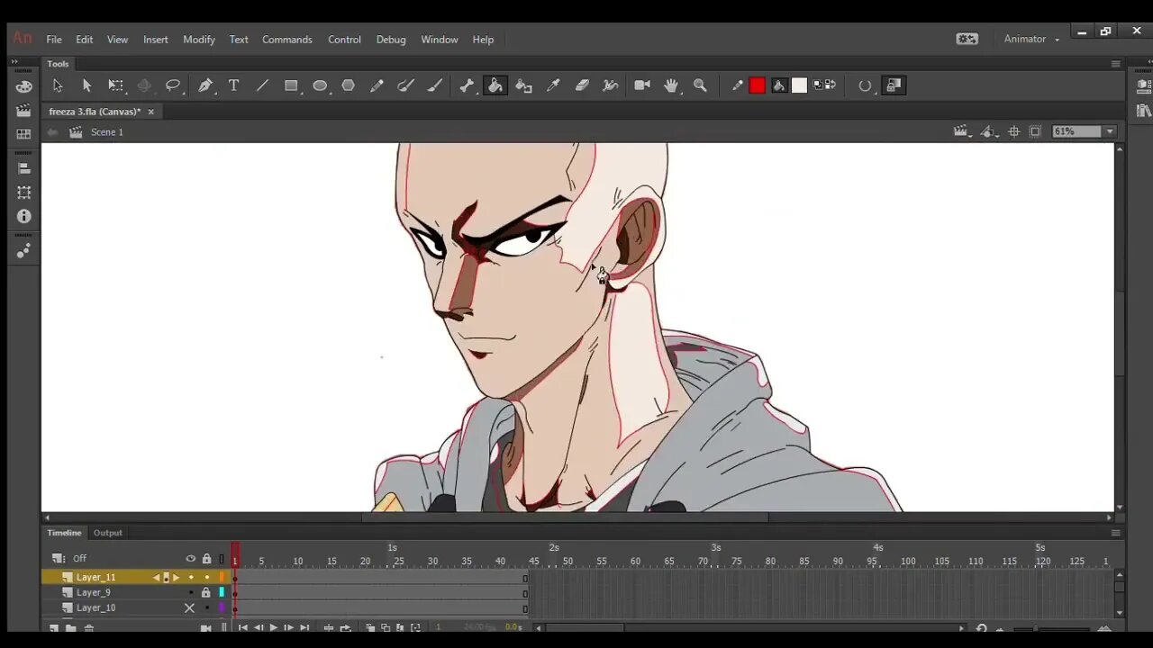Viewport: 1153px width, 648px height.
Task: Choose the Ink Bottle tool
Action: [523, 85]
